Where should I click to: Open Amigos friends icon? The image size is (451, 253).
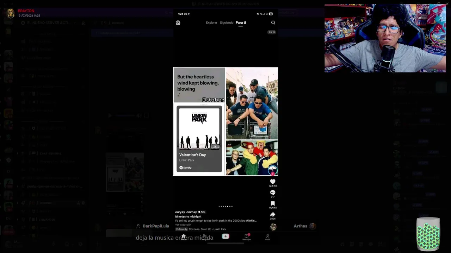coord(204,237)
